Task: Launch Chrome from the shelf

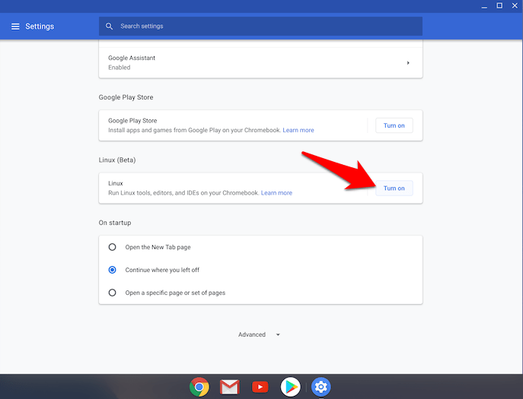Action: tap(199, 387)
